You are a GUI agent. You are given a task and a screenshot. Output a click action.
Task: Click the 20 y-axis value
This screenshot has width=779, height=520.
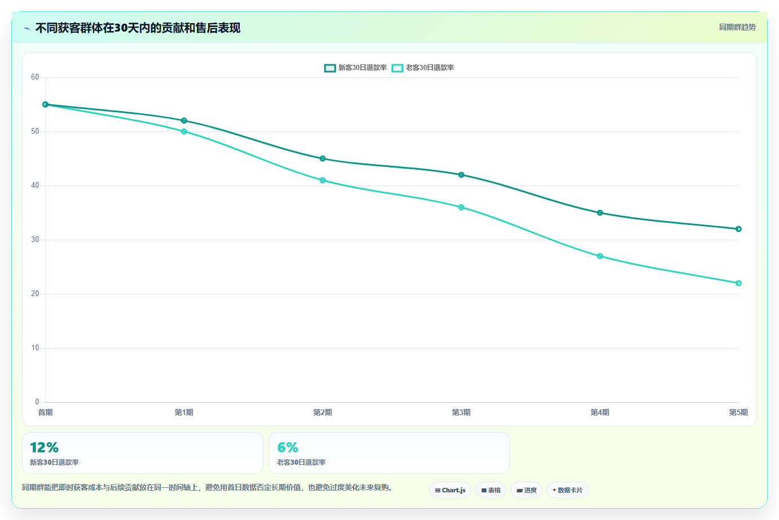[35, 294]
